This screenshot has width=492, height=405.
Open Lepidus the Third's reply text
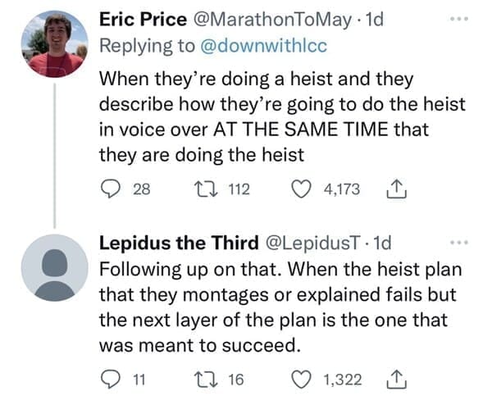click(x=280, y=307)
